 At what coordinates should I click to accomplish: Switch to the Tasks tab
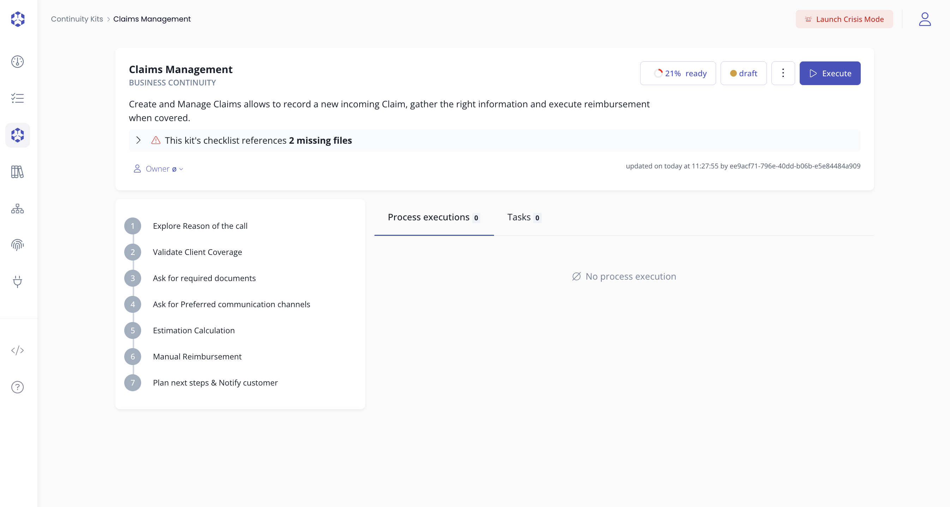[523, 217]
